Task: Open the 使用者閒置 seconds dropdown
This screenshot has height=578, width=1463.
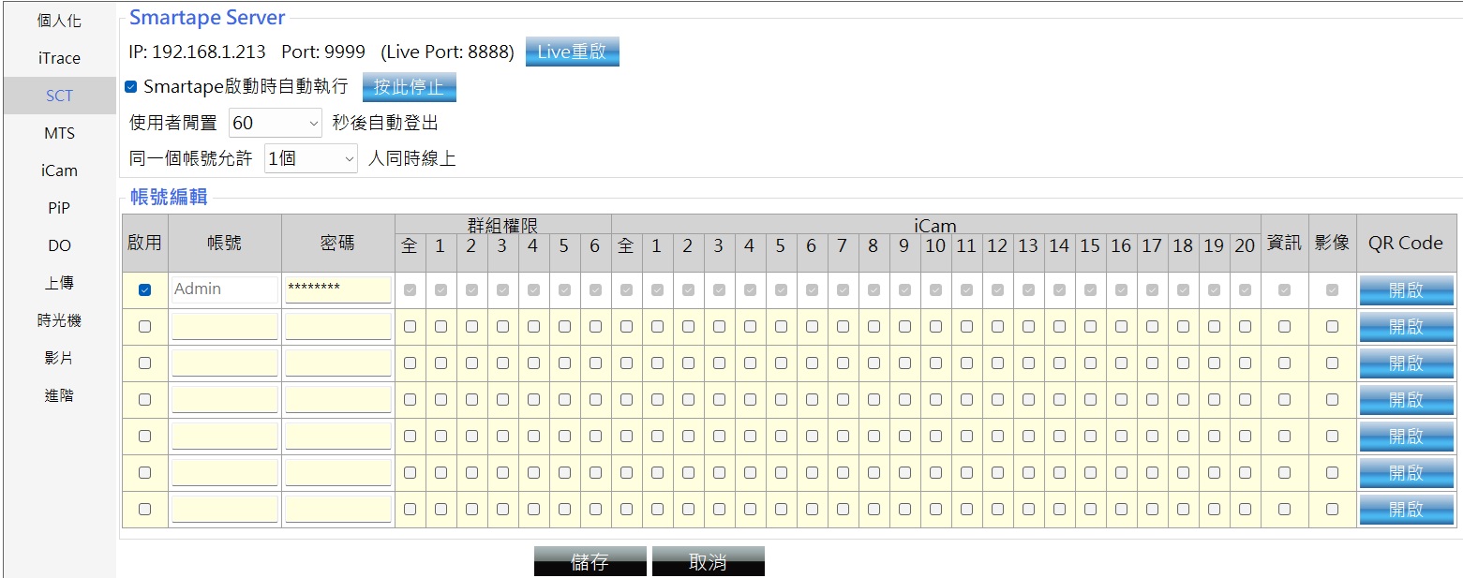Action: (276, 123)
